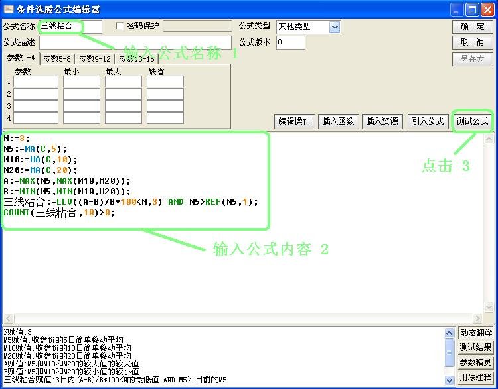Open the 公式类型 dropdown

(335, 27)
